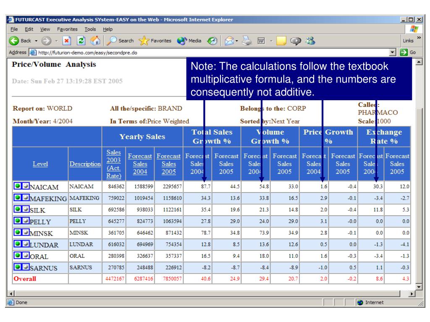Select the 7850057 overall forecast total
The width and height of the screenshot is (430, 322).
[172, 279]
